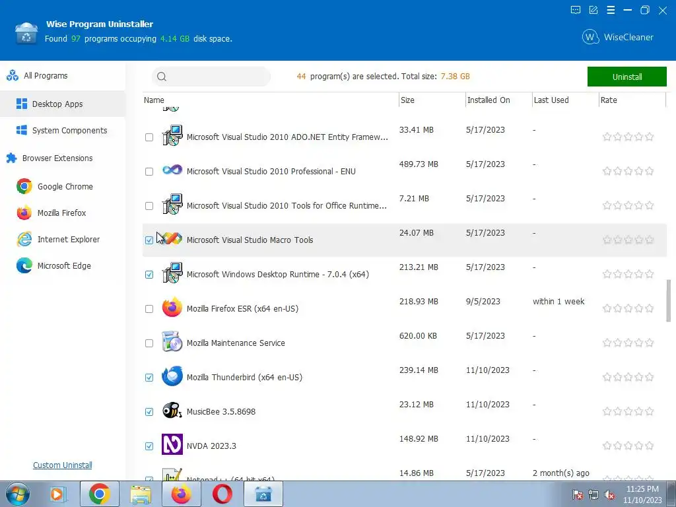The width and height of the screenshot is (676, 507).
Task: Click the ADO.NET Entity Framework installer icon
Action: tap(172, 135)
